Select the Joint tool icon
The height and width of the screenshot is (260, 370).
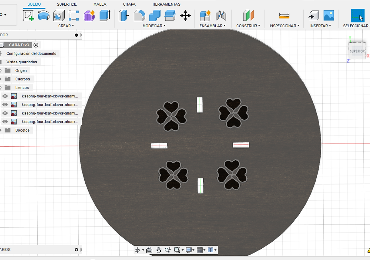pyautogui.click(x=221, y=15)
